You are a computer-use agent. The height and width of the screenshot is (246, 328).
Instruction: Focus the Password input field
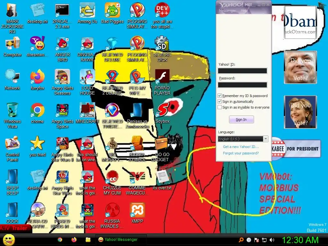click(242, 85)
